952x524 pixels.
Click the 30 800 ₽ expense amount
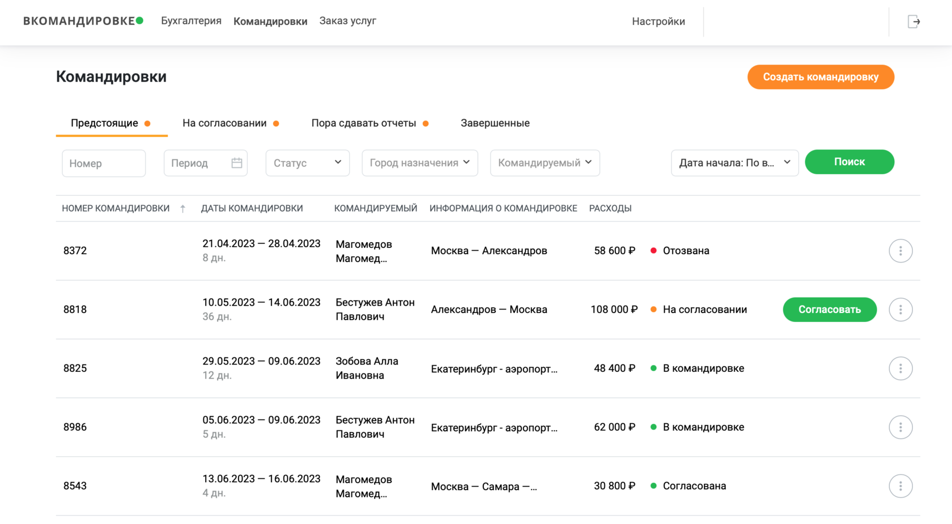[615, 486]
